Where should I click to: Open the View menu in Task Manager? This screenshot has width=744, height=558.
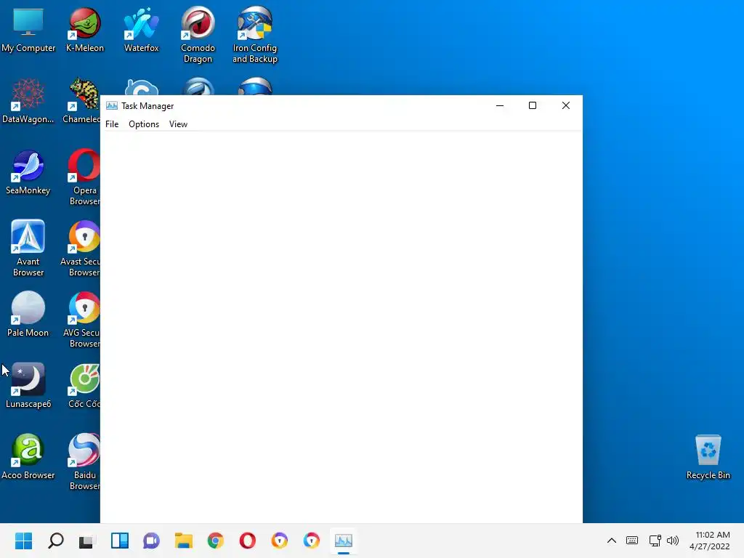(x=179, y=124)
